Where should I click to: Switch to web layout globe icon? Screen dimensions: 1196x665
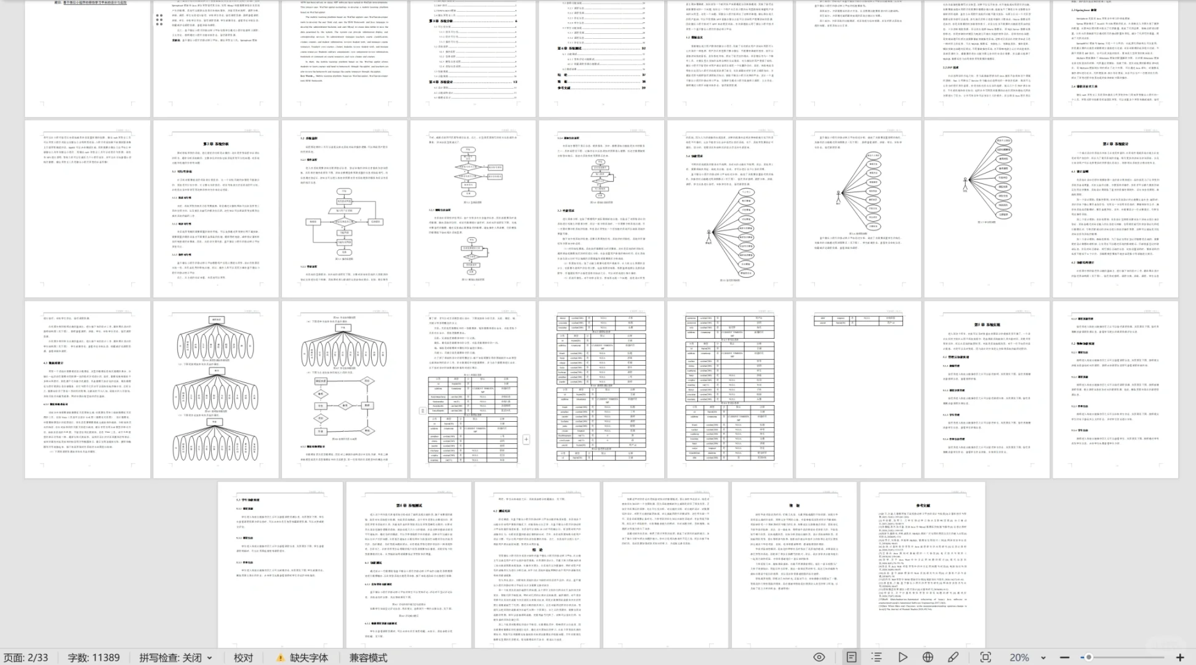pos(928,657)
